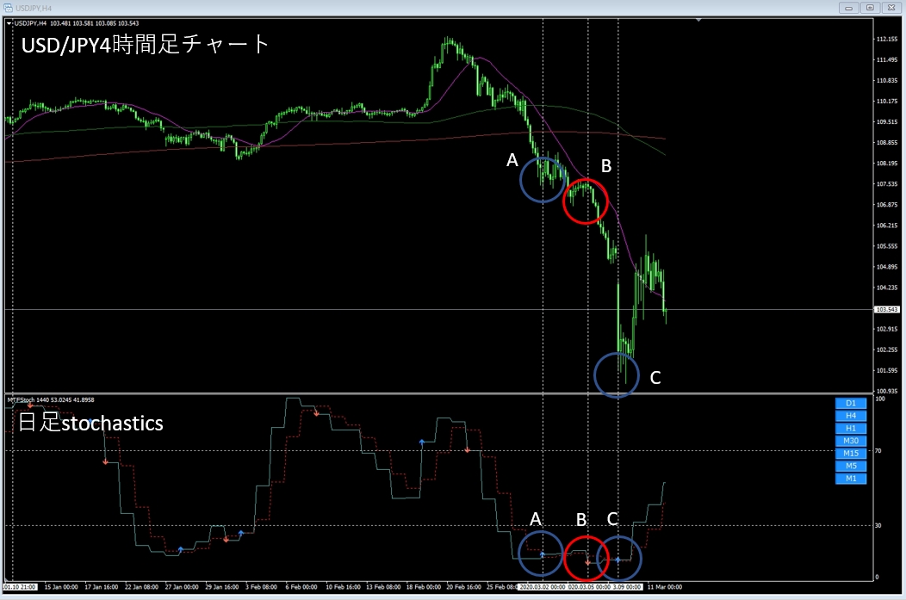The height and width of the screenshot is (600, 906).
Task: Click the 01.10 21:00 date label
Action: click(x=20, y=587)
